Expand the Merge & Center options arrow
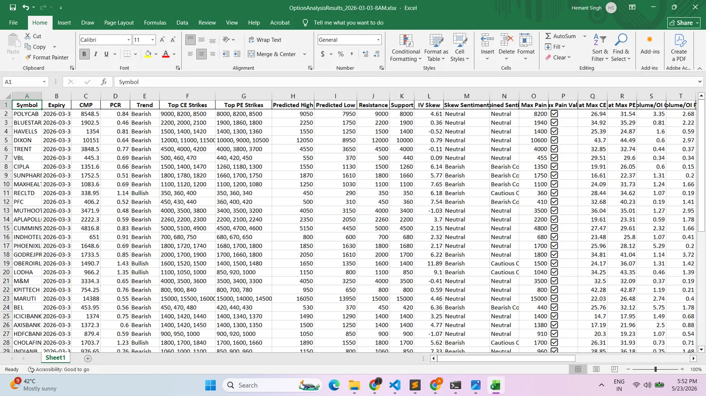This screenshot has height=396, width=706. tap(305, 54)
